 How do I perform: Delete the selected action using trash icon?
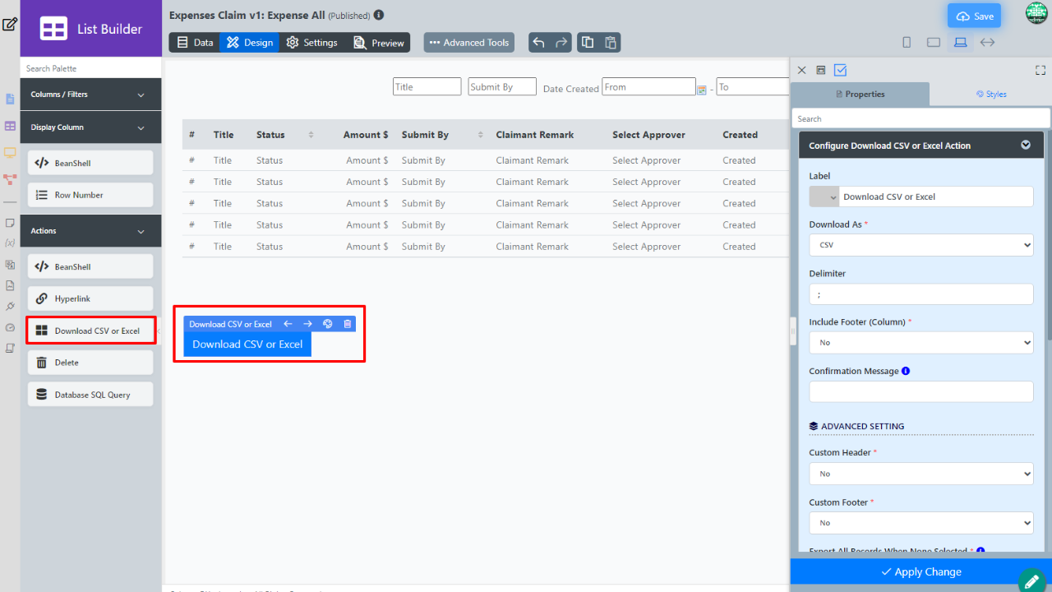click(x=348, y=324)
